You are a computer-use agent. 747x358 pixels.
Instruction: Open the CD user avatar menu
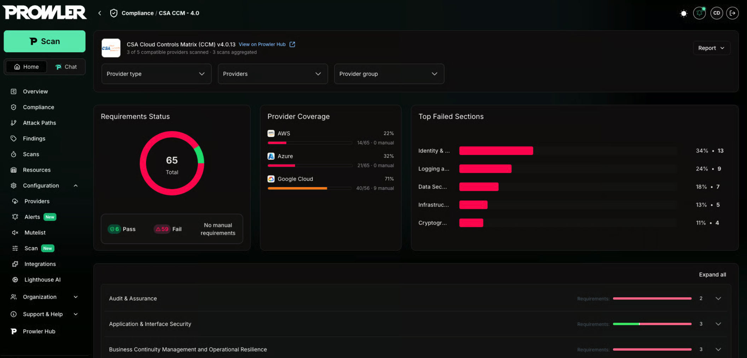pos(717,13)
